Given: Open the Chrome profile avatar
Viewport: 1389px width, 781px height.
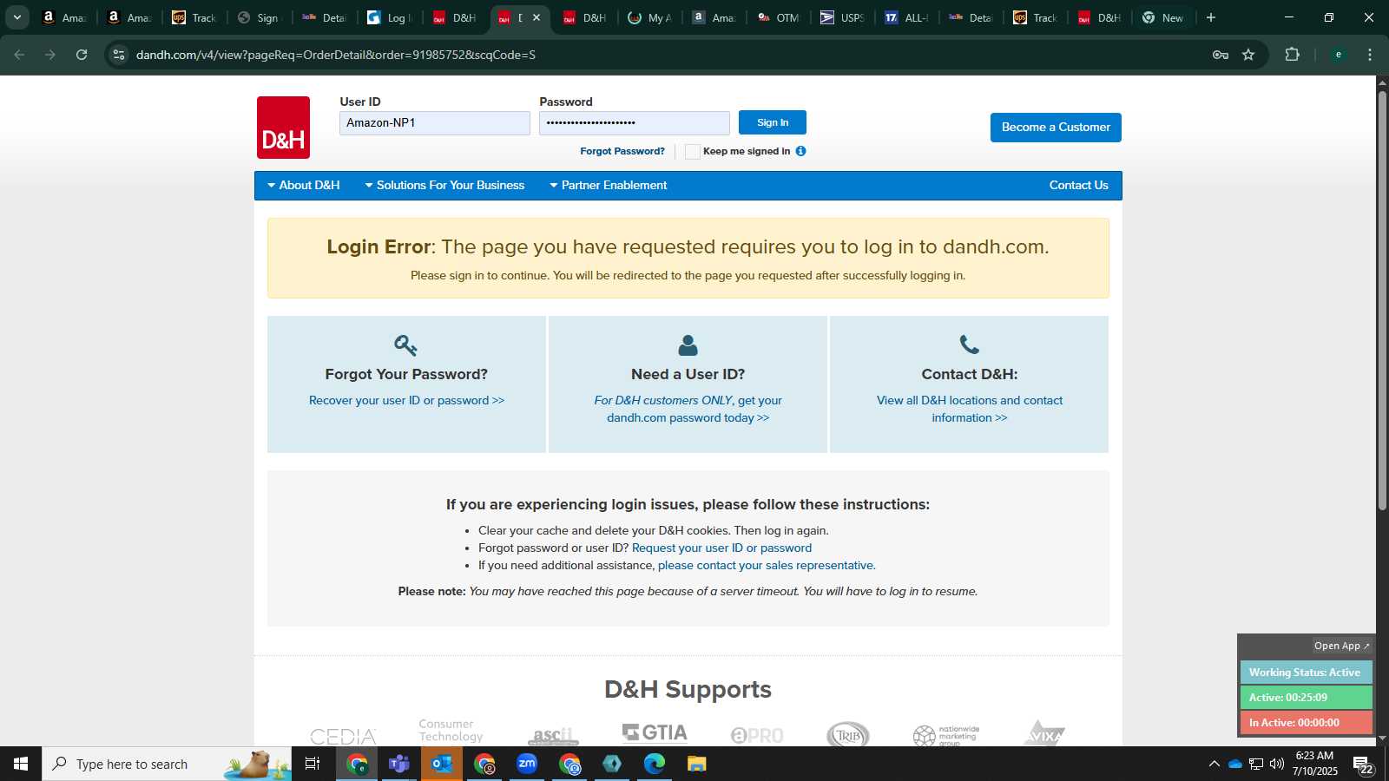Looking at the screenshot, I should pos(1338,55).
